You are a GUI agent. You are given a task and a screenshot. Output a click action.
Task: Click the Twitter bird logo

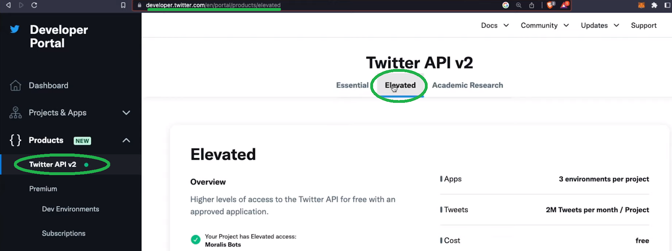14,29
